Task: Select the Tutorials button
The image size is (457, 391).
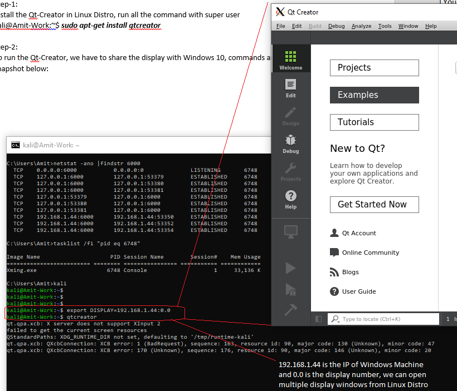Action: click(x=374, y=122)
